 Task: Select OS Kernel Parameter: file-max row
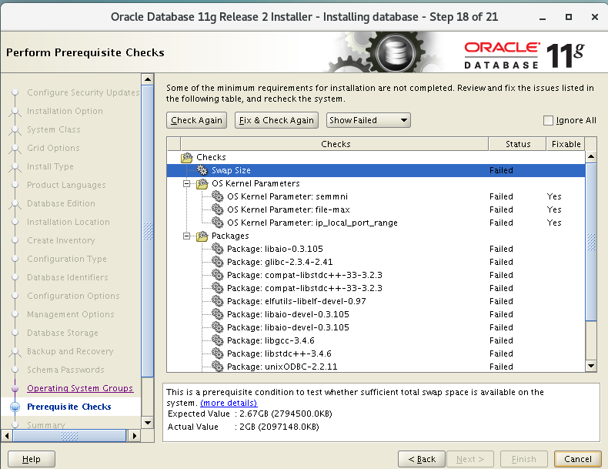tap(376, 209)
